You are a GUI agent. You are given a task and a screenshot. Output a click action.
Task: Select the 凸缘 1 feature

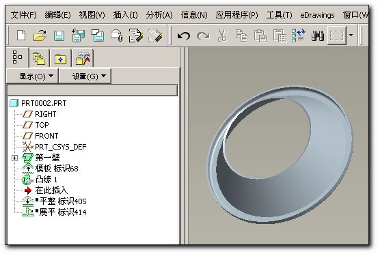point(46,180)
